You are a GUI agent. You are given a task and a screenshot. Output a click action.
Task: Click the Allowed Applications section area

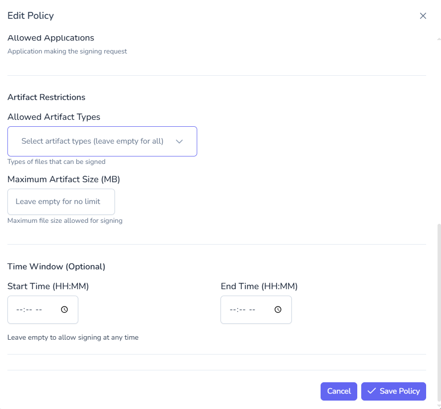[x=51, y=38]
